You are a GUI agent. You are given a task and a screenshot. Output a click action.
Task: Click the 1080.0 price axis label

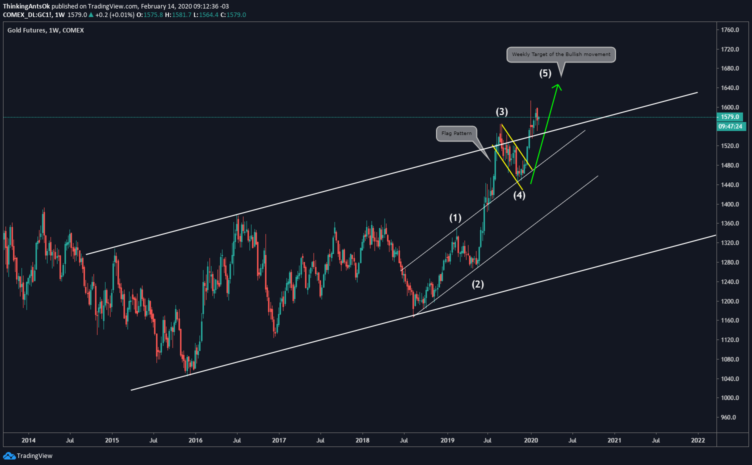(x=730, y=359)
